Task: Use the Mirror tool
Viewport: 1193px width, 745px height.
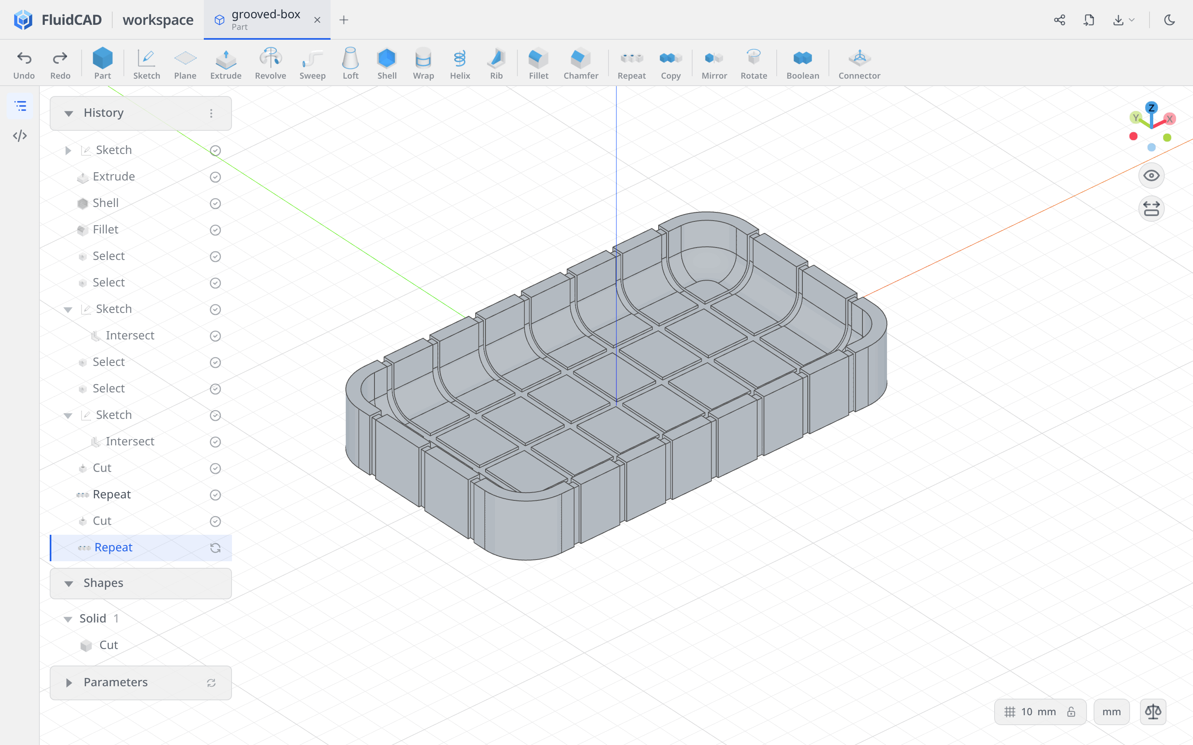Action: (714, 64)
